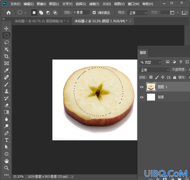Select the Clone Stamp tool
190x180 pixels.
[6, 91]
